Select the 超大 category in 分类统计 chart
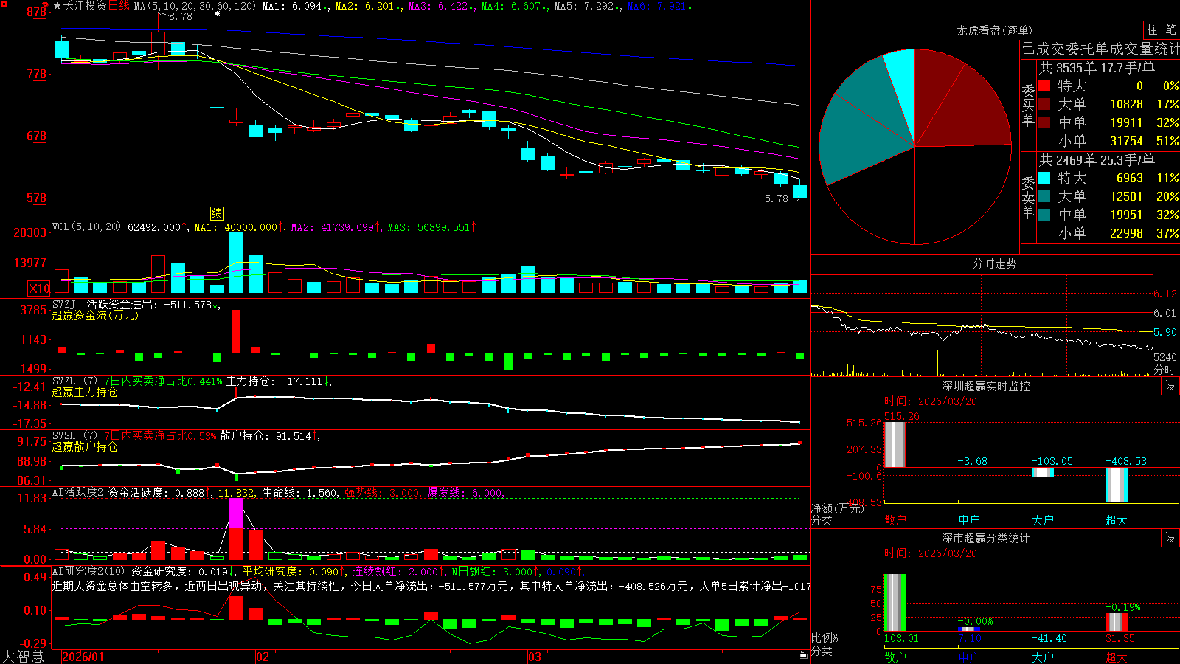 point(1117,657)
